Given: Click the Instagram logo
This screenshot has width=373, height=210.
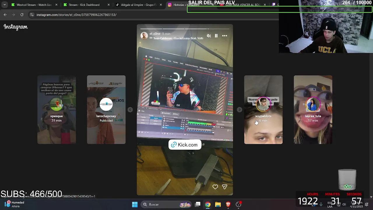Looking at the screenshot, I should tap(16, 27).
